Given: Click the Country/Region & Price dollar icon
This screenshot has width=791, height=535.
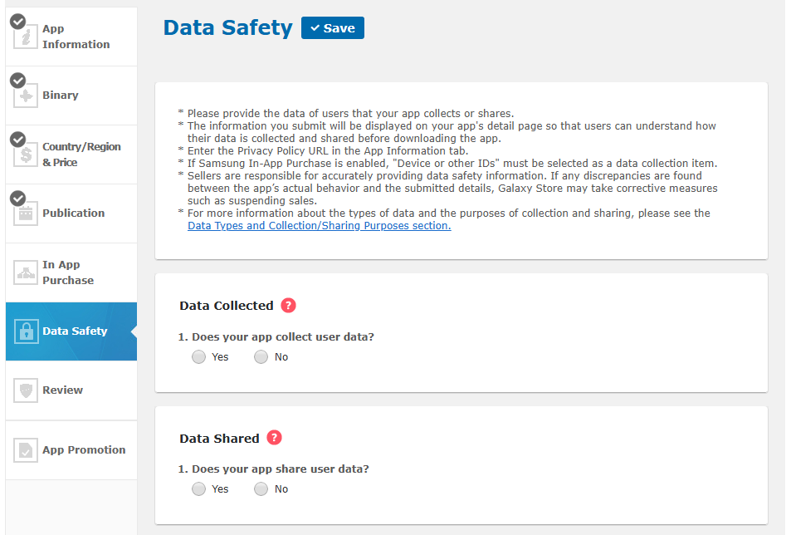Looking at the screenshot, I should tap(26, 155).
